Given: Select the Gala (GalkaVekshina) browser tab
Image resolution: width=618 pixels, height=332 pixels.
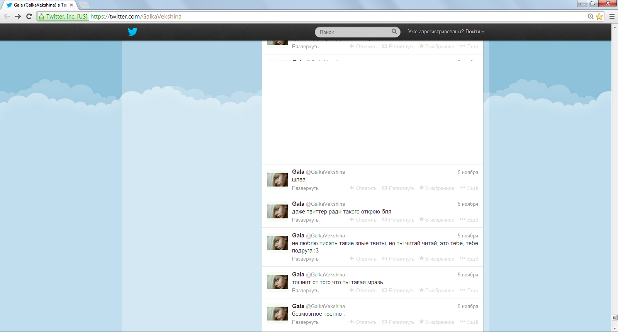Looking at the screenshot, I should (x=39, y=5).
